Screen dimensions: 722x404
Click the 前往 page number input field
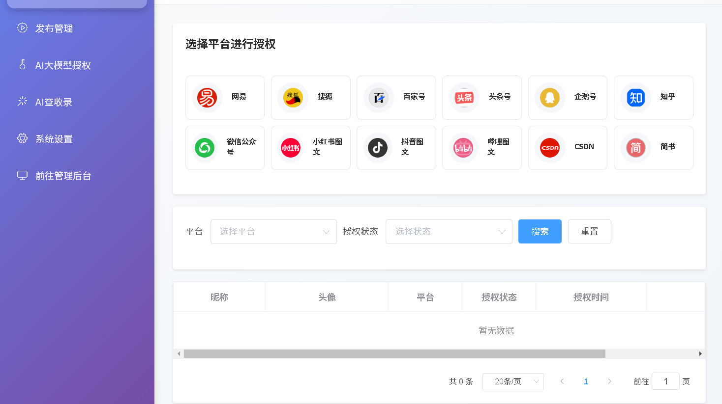point(665,381)
